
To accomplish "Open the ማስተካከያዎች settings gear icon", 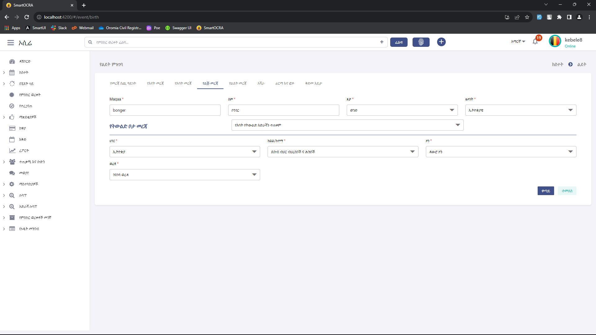I will pyautogui.click(x=12, y=184).
